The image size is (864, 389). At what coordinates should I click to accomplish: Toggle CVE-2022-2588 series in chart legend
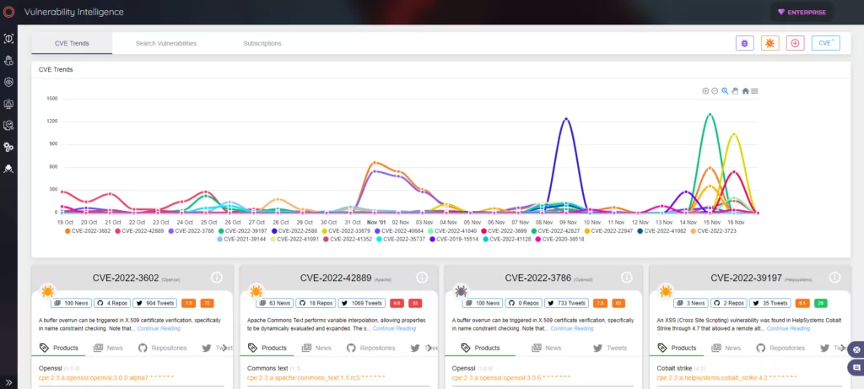296,231
